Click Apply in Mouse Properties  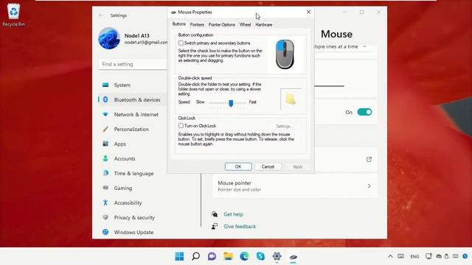(x=298, y=166)
